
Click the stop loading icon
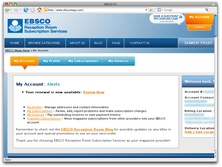click(x=33, y=10)
